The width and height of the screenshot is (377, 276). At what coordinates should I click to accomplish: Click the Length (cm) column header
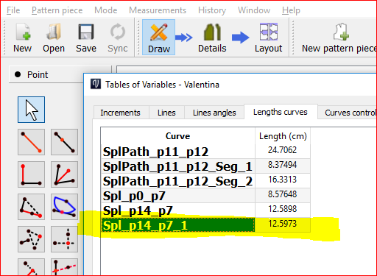(x=283, y=136)
